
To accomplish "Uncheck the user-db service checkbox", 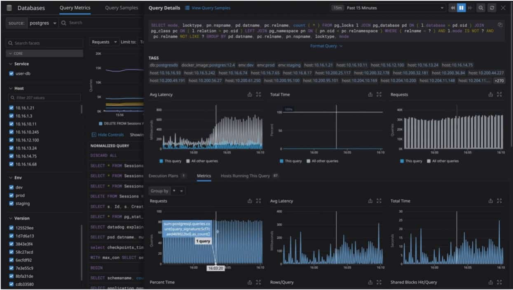I will (12, 73).
